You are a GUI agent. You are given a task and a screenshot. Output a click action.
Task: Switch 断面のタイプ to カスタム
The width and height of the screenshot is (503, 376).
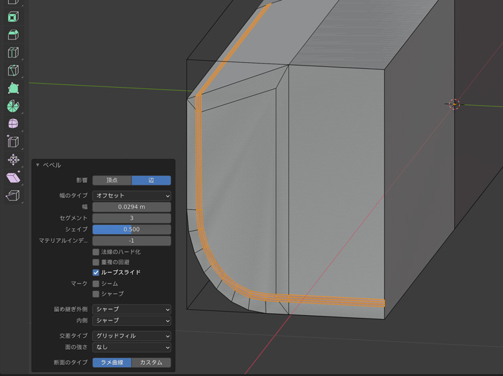tap(151, 363)
